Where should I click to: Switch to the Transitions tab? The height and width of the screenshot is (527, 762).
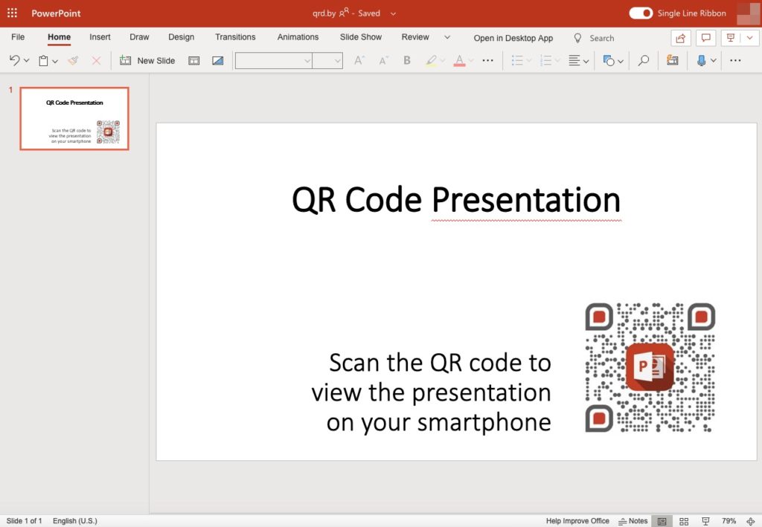(235, 37)
